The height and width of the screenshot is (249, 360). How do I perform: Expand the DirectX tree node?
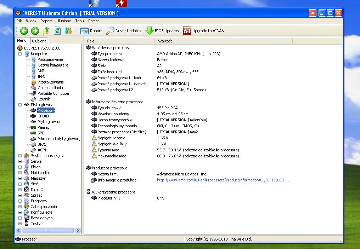[x=20, y=190]
